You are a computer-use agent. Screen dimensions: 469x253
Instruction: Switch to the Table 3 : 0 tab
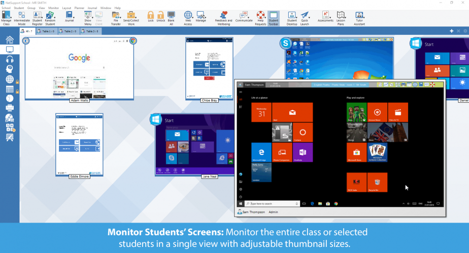coord(91,31)
